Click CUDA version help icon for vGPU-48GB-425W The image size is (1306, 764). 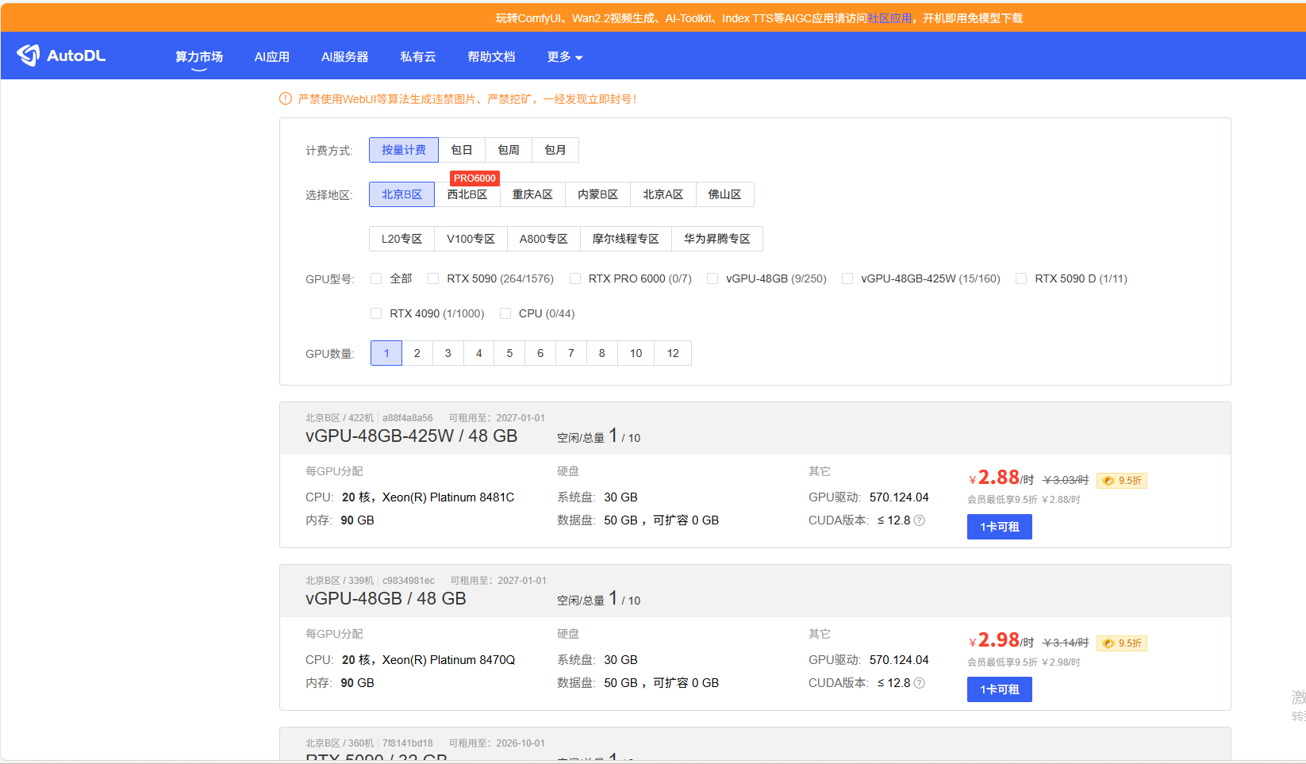coord(920,520)
